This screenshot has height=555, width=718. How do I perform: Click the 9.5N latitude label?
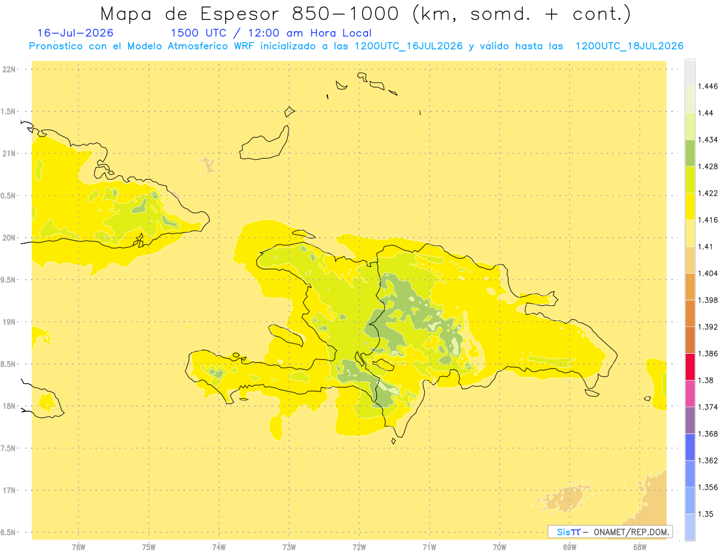(8, 280)
